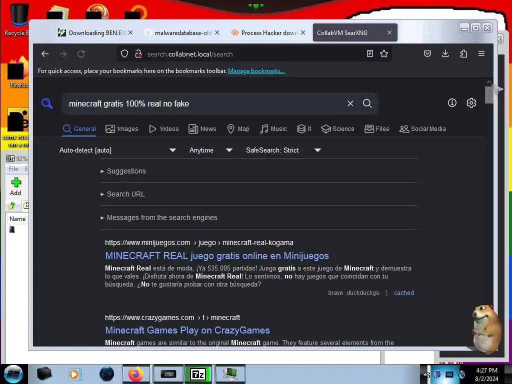Select the General search category
The width and height of the screenshot is (512, 384).
tap(79, 129)
